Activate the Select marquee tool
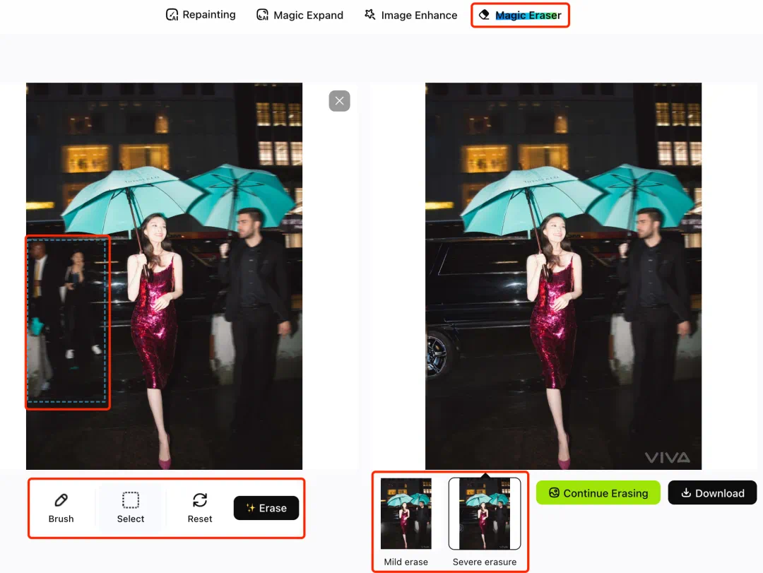The width and height of the screenshot is (763, 573). [x=131, y=507]
